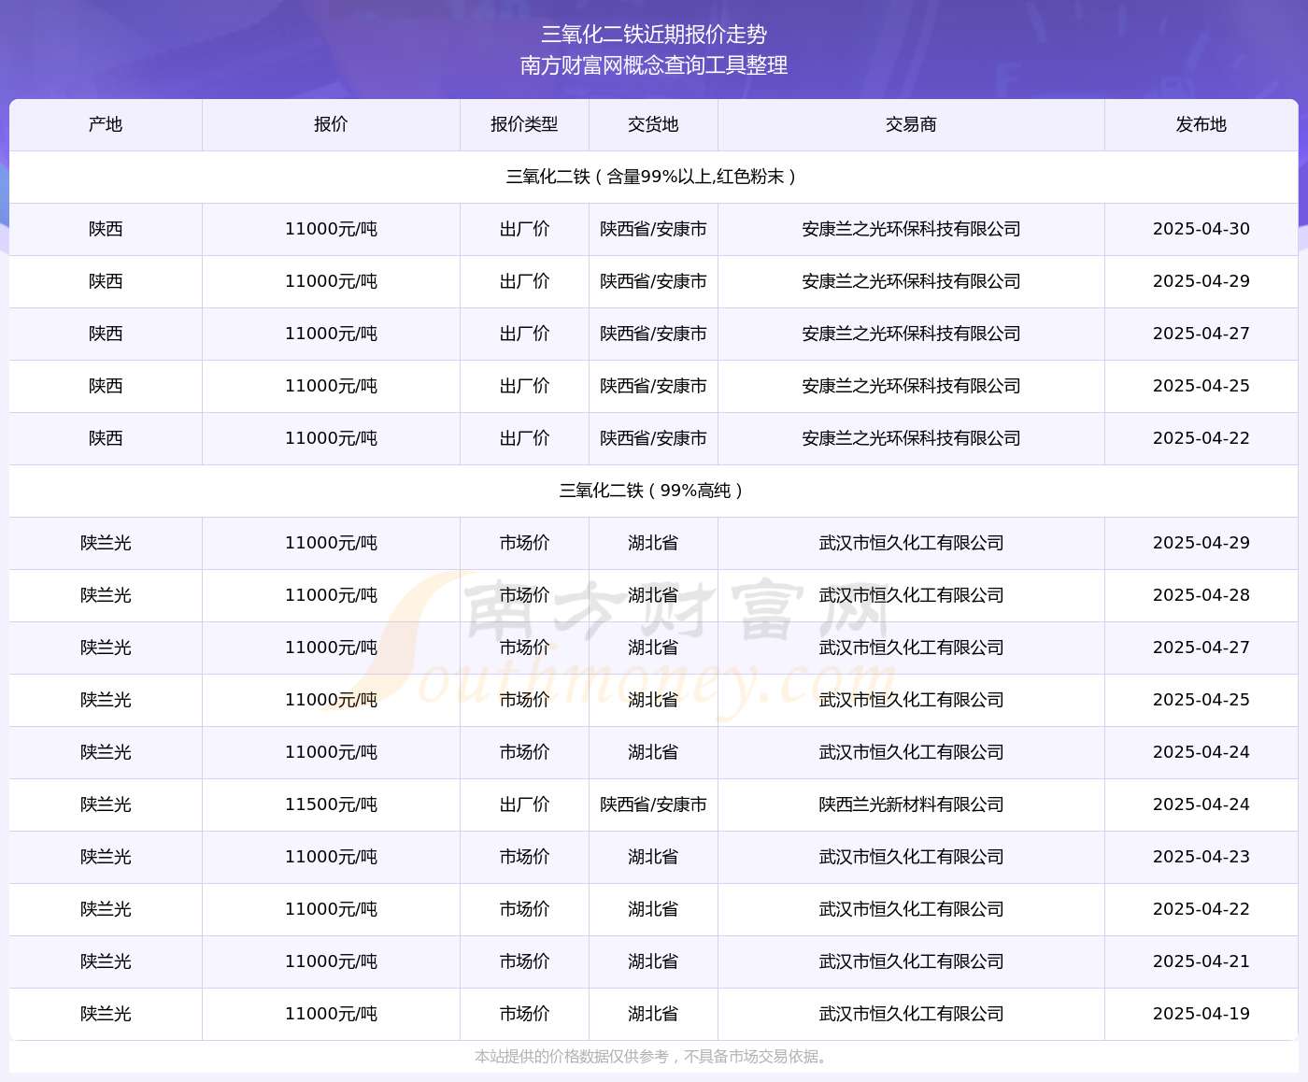
Task: Click 出厂价 in the 11500元/吨 row
Action: pos(524,804)
